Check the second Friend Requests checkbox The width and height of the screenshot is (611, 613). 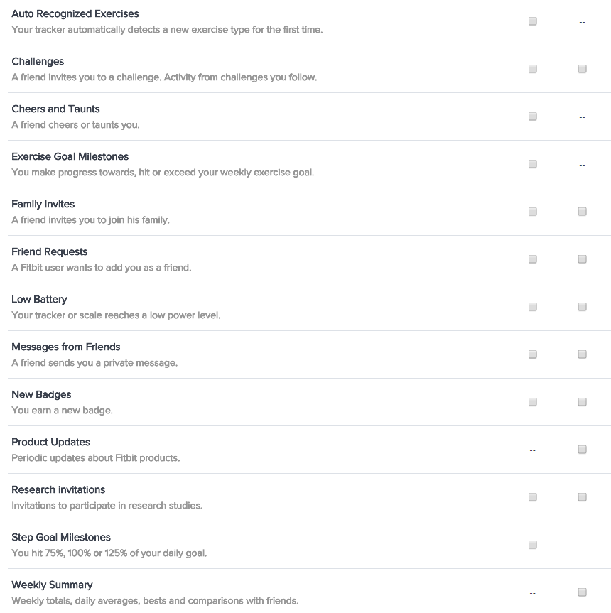pos(583,259)
